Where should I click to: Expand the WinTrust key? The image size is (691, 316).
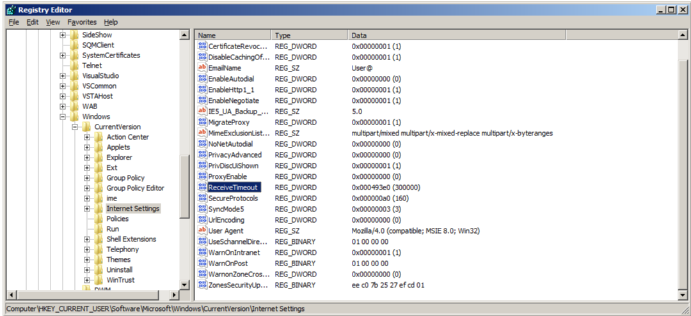87,280
